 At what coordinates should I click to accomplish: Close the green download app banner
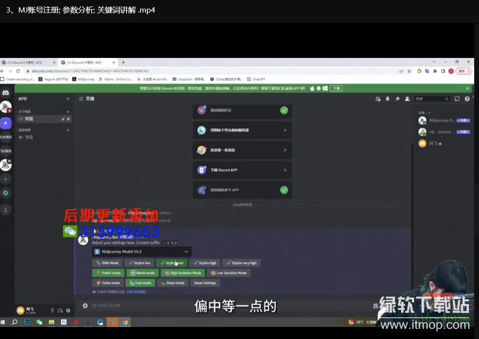(x=467, y=88)
